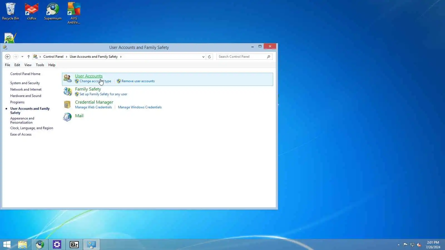Open 7-Zip from the taskbar
Viewport: 445px width, 250px height.
coord(74,244)
